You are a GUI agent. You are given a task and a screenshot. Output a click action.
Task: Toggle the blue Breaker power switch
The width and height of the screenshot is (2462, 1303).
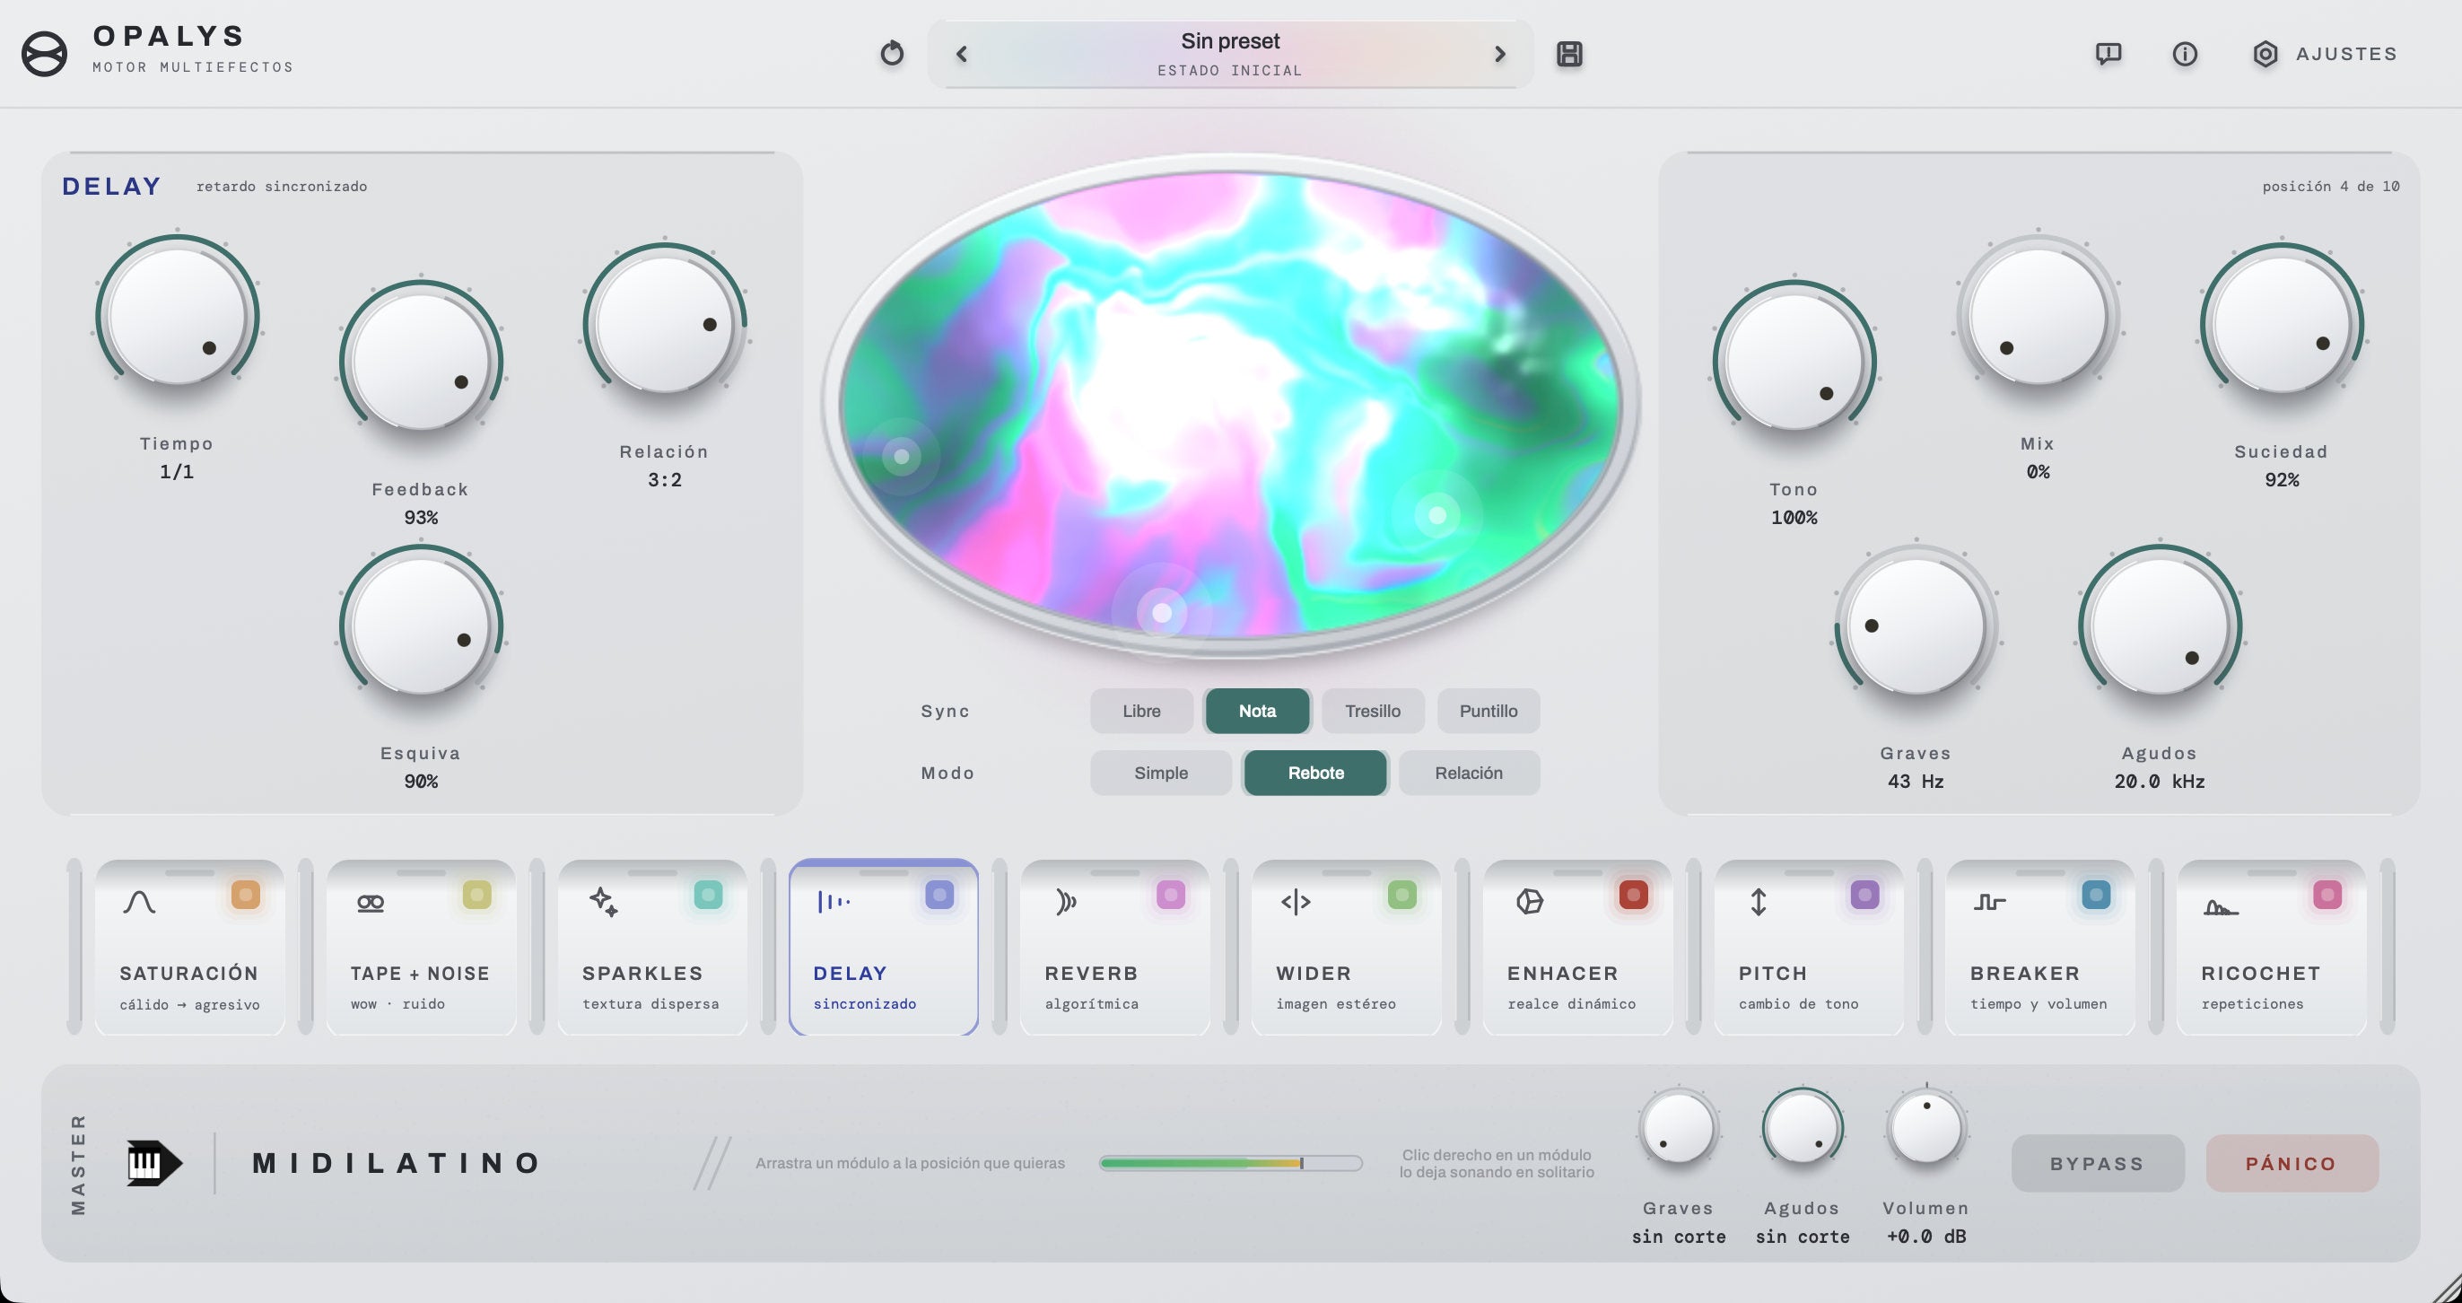tap(2096, 895)
